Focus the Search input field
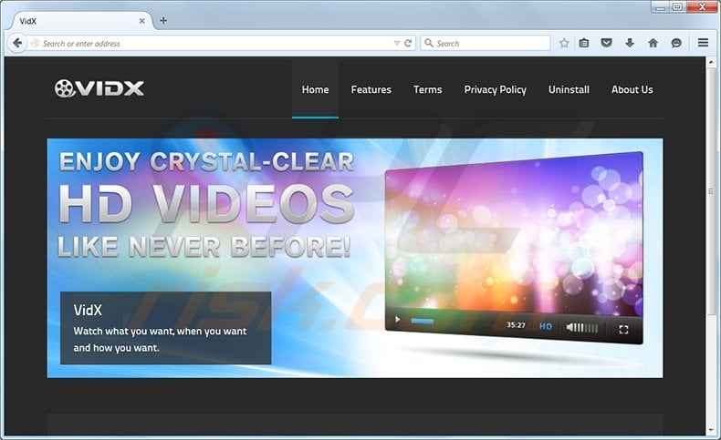 coord(486,43)
